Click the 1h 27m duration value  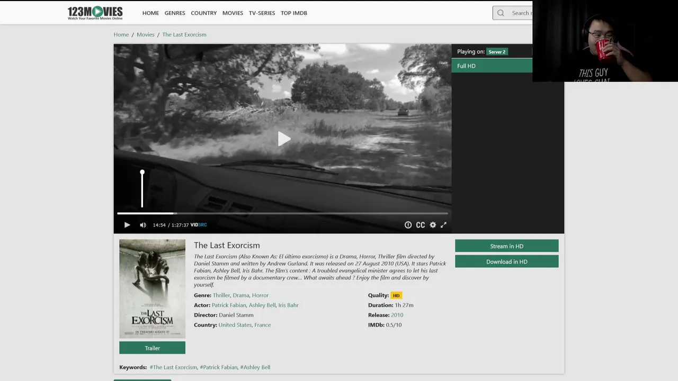(x=404, y=305)
